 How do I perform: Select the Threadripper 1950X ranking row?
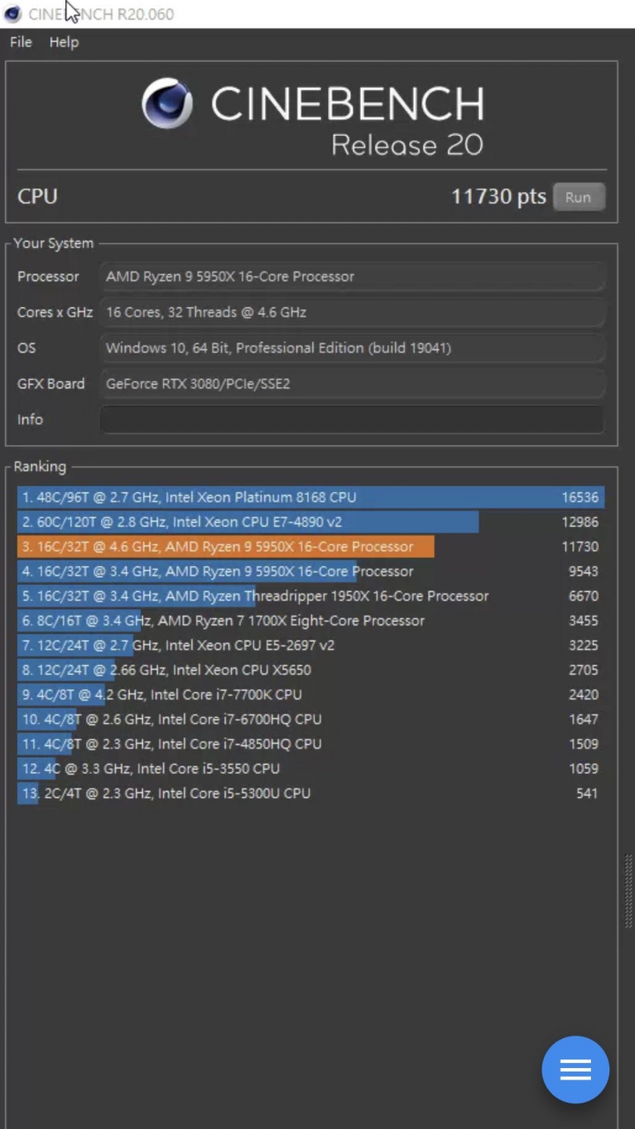(x=310, y=595)
